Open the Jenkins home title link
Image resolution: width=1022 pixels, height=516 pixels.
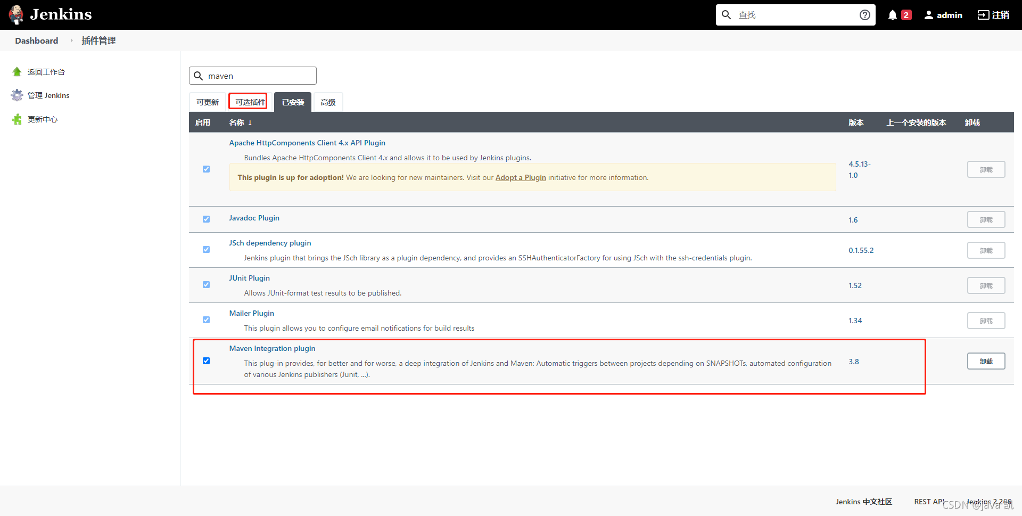61,14
